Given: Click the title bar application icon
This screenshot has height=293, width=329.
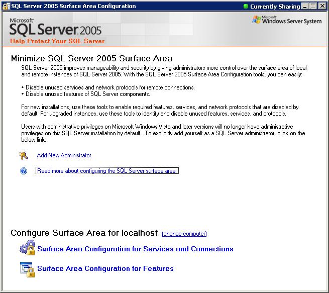Looking at the screenshot, I should coord(6,7).
